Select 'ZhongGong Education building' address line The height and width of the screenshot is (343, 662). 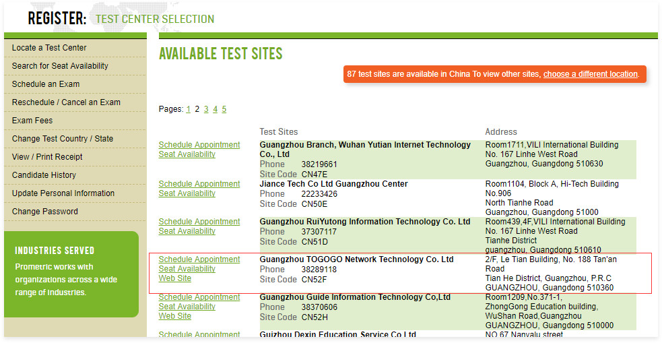pyautogui.click(x=541, y=307)
